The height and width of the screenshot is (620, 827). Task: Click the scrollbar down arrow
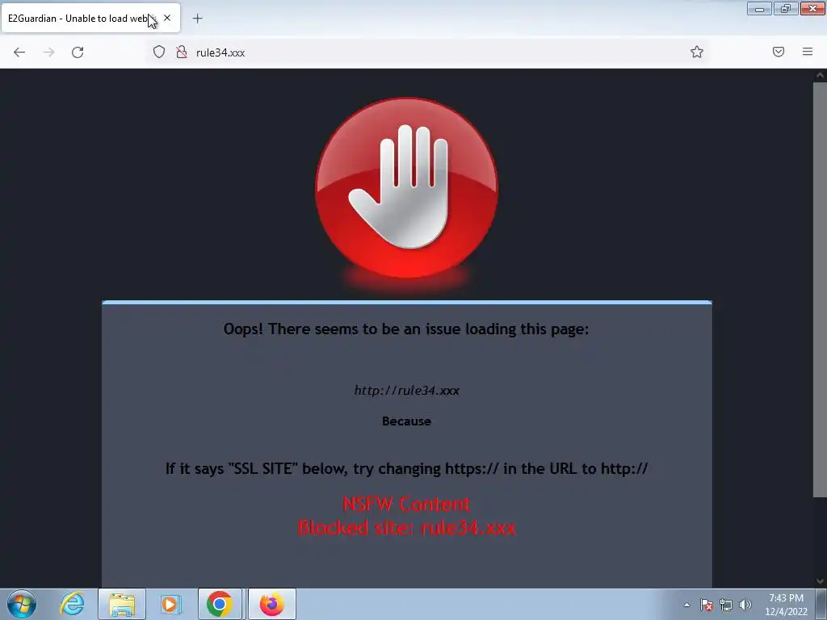(820, 581)
